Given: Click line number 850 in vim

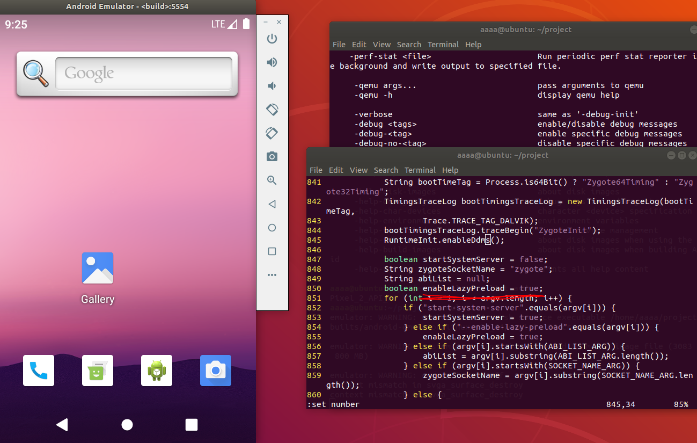Looking at the screenshot, I should coord(314,288).
